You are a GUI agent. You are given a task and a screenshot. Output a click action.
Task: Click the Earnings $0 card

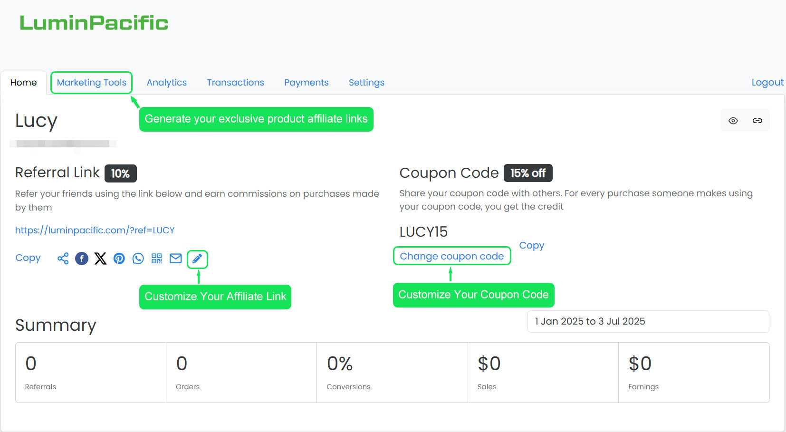(694, 373)
